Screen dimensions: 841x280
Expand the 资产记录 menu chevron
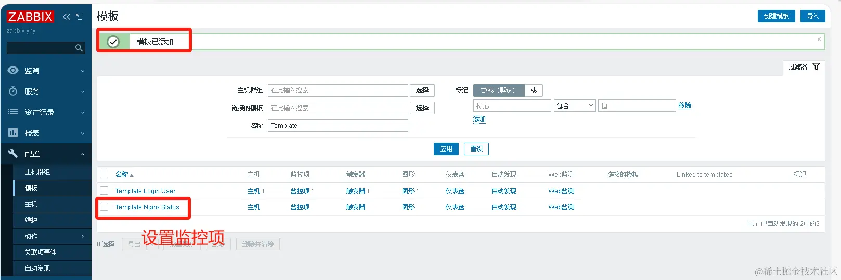point(83,113)
